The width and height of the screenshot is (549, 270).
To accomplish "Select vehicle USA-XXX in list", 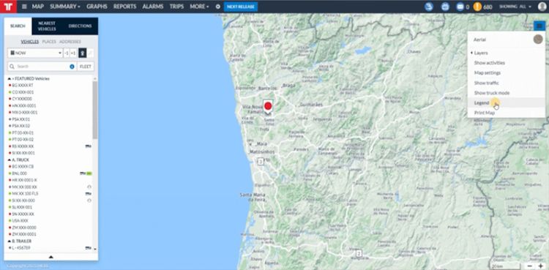I will [20, 221].
